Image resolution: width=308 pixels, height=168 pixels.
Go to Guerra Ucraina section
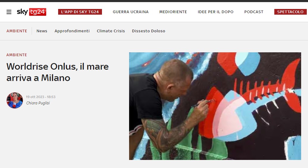tap(131, 12)
